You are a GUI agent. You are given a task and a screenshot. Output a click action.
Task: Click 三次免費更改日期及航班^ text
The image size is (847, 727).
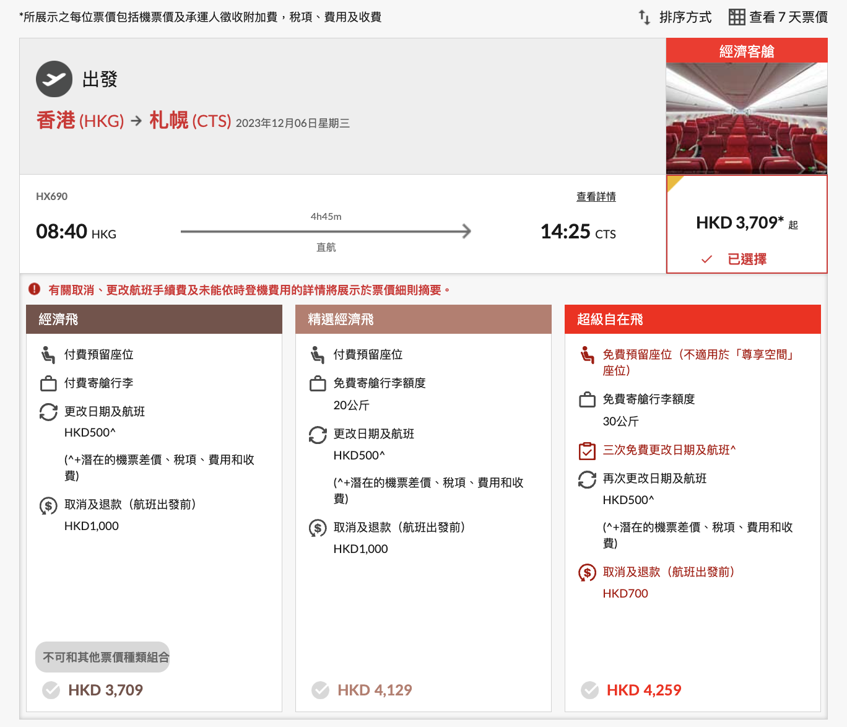(669, 450)
